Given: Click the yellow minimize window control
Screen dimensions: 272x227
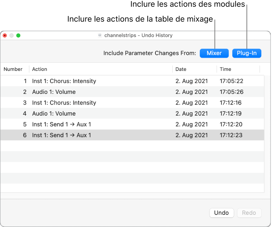Looking at the screenshot, I should tap(11, 35).
